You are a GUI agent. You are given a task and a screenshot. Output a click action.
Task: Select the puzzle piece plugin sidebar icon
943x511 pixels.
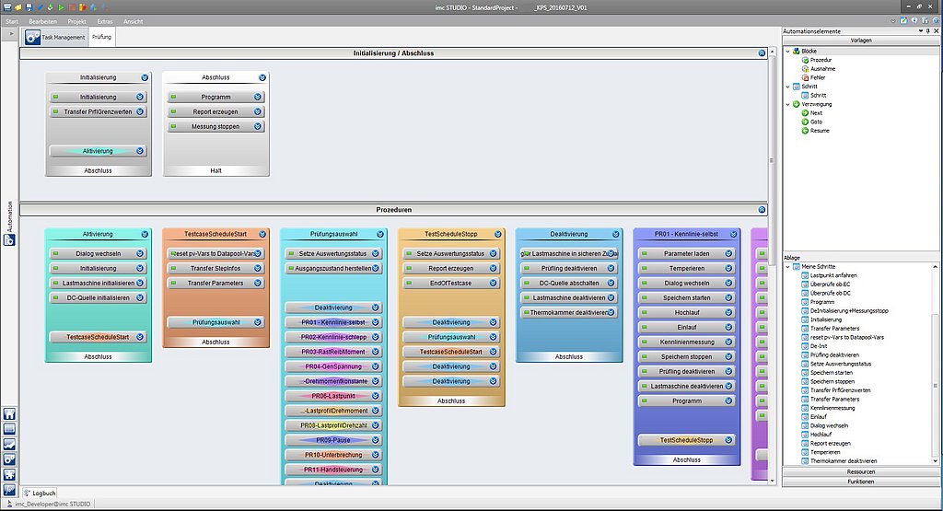pos(9,473)
